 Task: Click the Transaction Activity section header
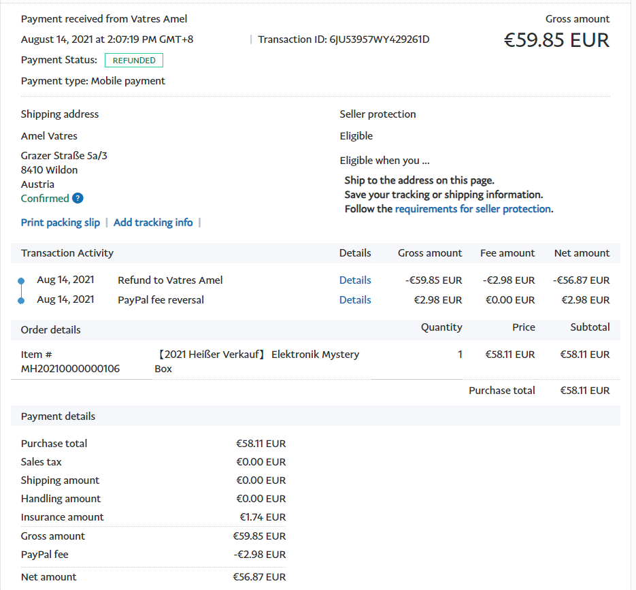click(67, 253)
